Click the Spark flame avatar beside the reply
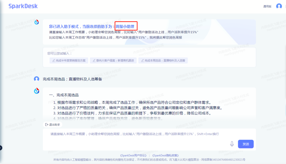Viewport: 286px width, 164px height. [37, 91]
